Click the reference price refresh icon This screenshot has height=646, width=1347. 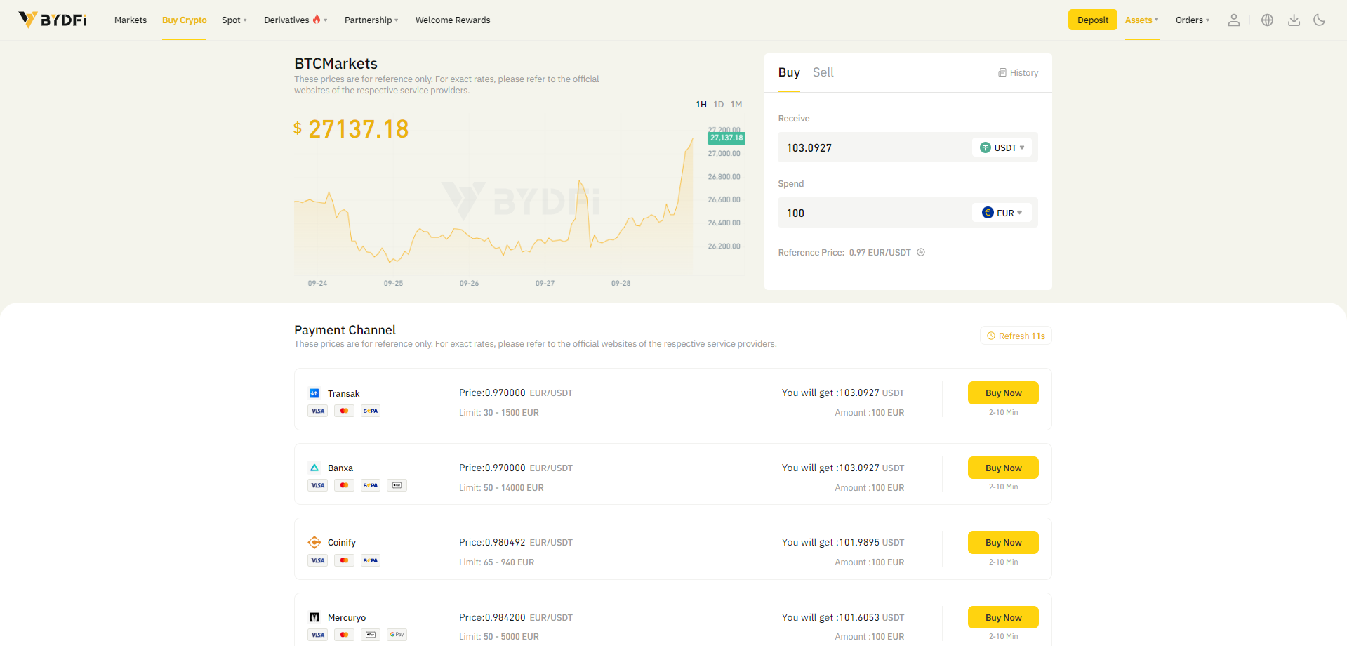[x=921, y=252]
